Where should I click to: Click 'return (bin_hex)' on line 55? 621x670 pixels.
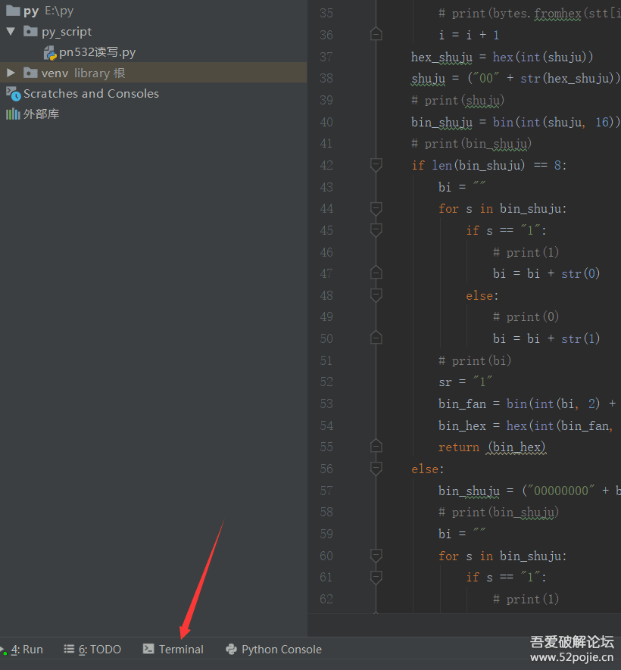[x=492, y=447]
